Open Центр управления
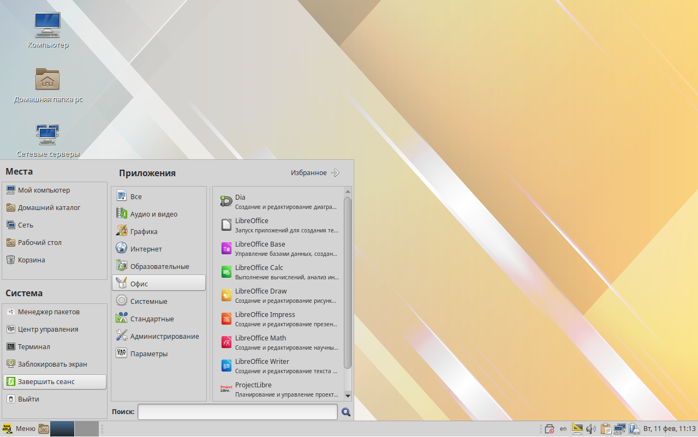Image resolution: width=698 pixels, height=437 pixels. (x=55, y=329)
